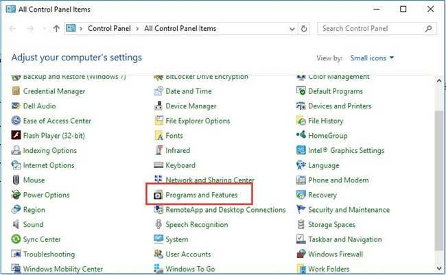Click the search magnifier icon
The height and width of the screenshot is (275, 446).
(428, 29)
